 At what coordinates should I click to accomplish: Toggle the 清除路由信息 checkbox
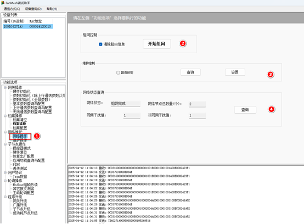coord(100,44)
